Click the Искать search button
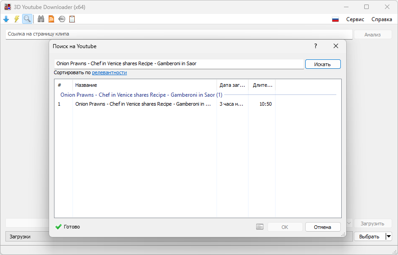This screenshot has width=398, height=255. pos(323,64)
